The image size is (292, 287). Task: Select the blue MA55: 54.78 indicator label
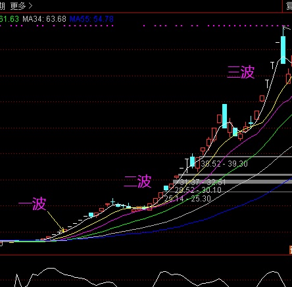pyautogui.click(x=91, y=19)
